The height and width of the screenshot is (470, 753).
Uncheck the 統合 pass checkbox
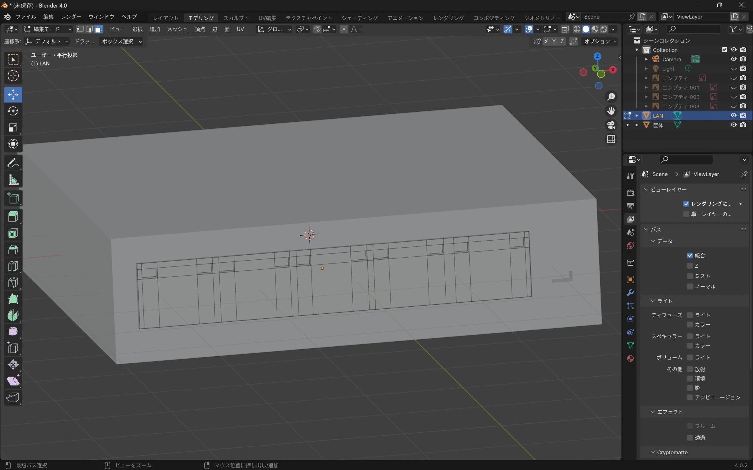pyautogui.click(x=690, y=255)
